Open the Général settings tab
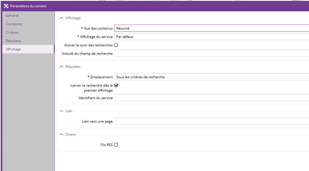Screen dimensions: 309x171 click(12, 16)
